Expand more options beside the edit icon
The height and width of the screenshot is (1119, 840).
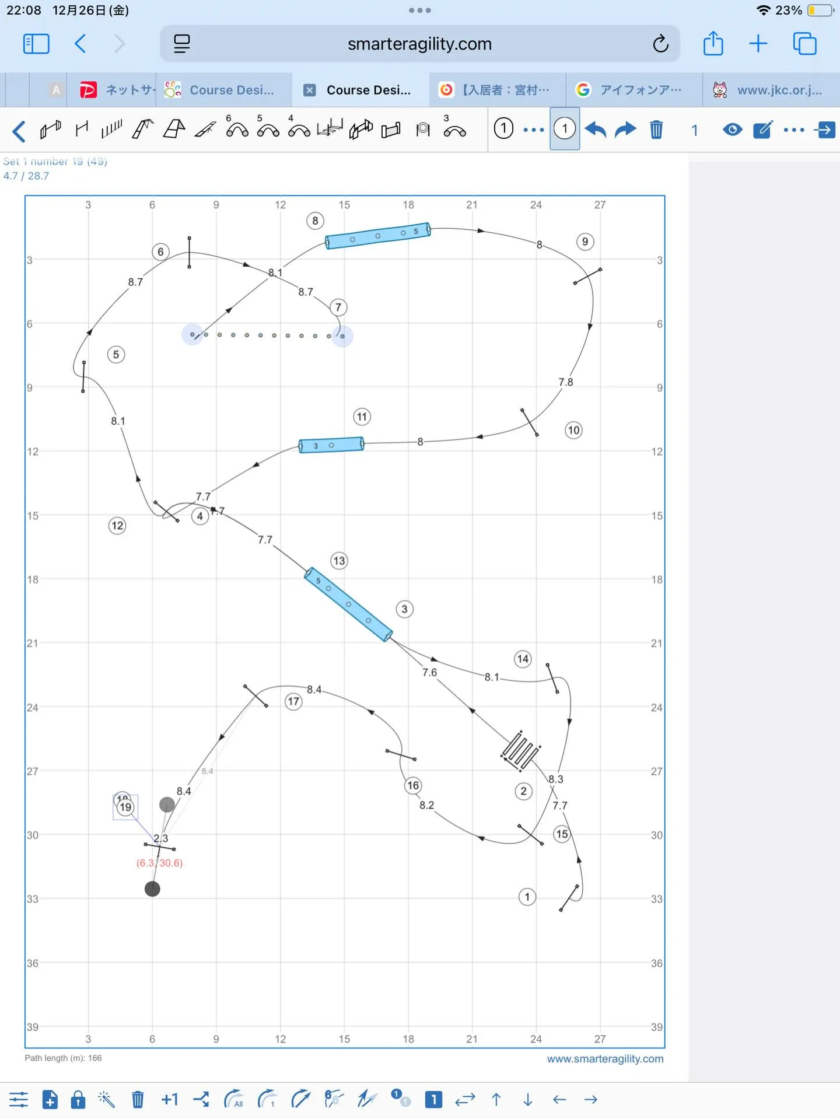pyautogui.click(x=793, y=130)
